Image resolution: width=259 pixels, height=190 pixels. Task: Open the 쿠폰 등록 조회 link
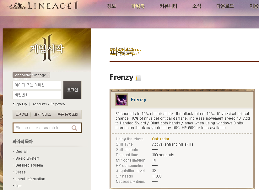(x=68, y=114)
